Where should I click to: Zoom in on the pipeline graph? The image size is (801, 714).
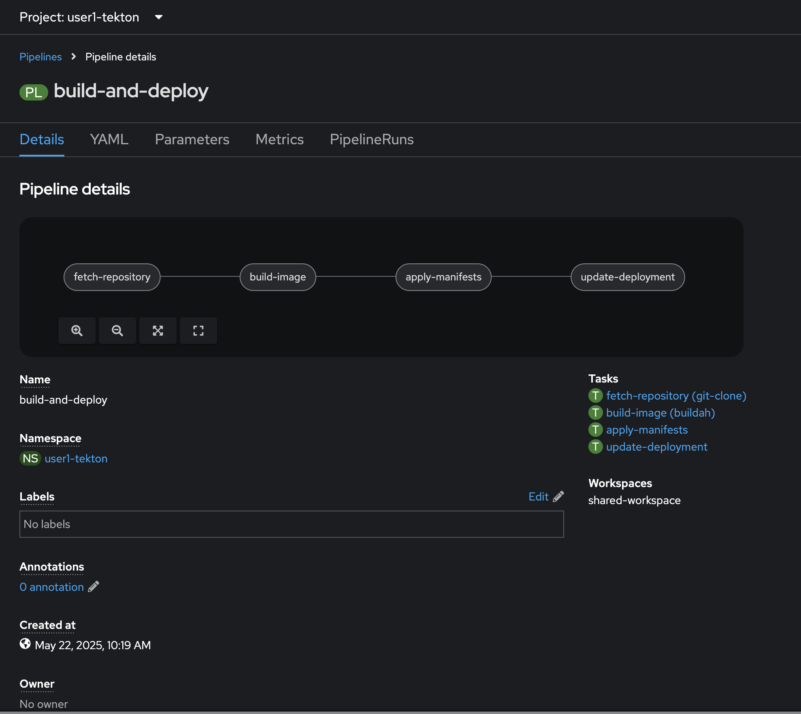(x=77, y=331)
